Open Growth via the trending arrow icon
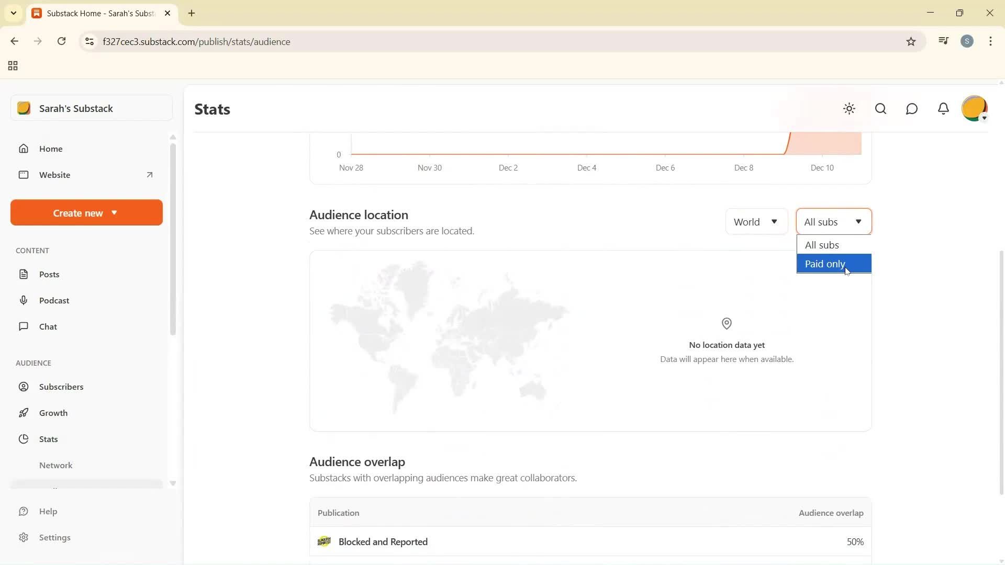This screenshot has height=565, width=1005. pos(54,413)
